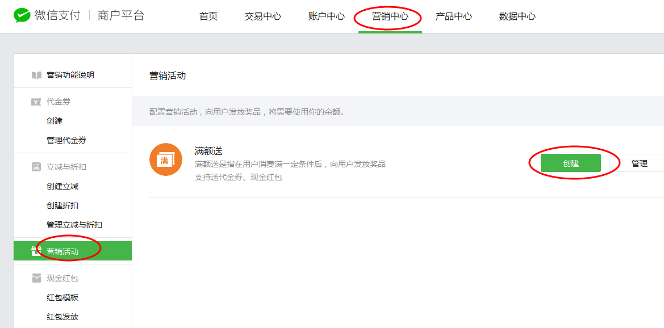This screenshot has height=328, width=664.
Task: Open 管理代金券 in the sidebar
Action: click(x=66, y=141)
